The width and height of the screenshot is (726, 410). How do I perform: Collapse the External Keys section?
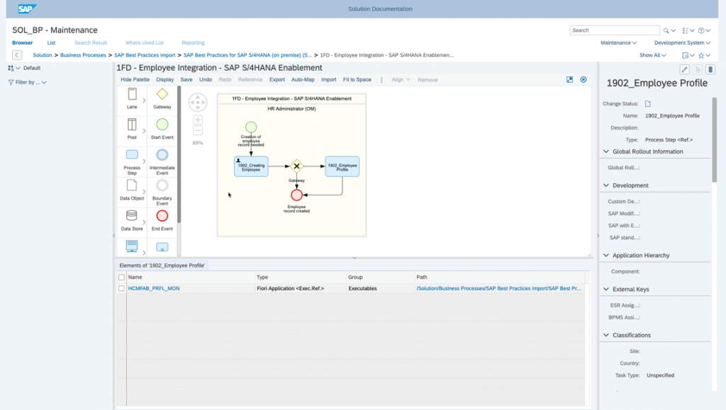[606, 289]
